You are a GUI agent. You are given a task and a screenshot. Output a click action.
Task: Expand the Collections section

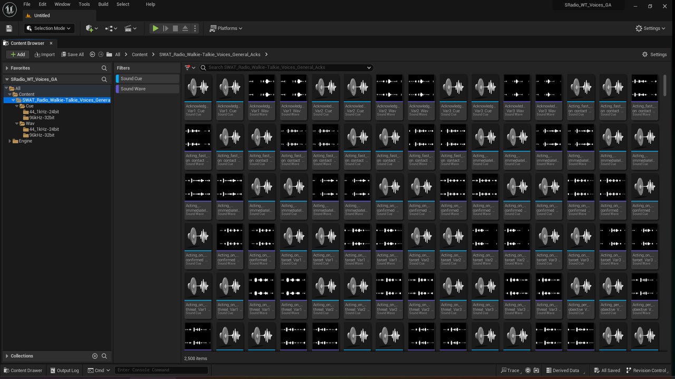click(x=6, y=356)
